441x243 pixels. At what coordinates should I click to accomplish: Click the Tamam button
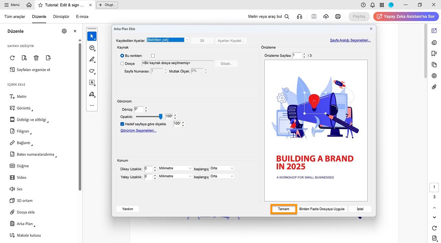[x=284, y=209]
